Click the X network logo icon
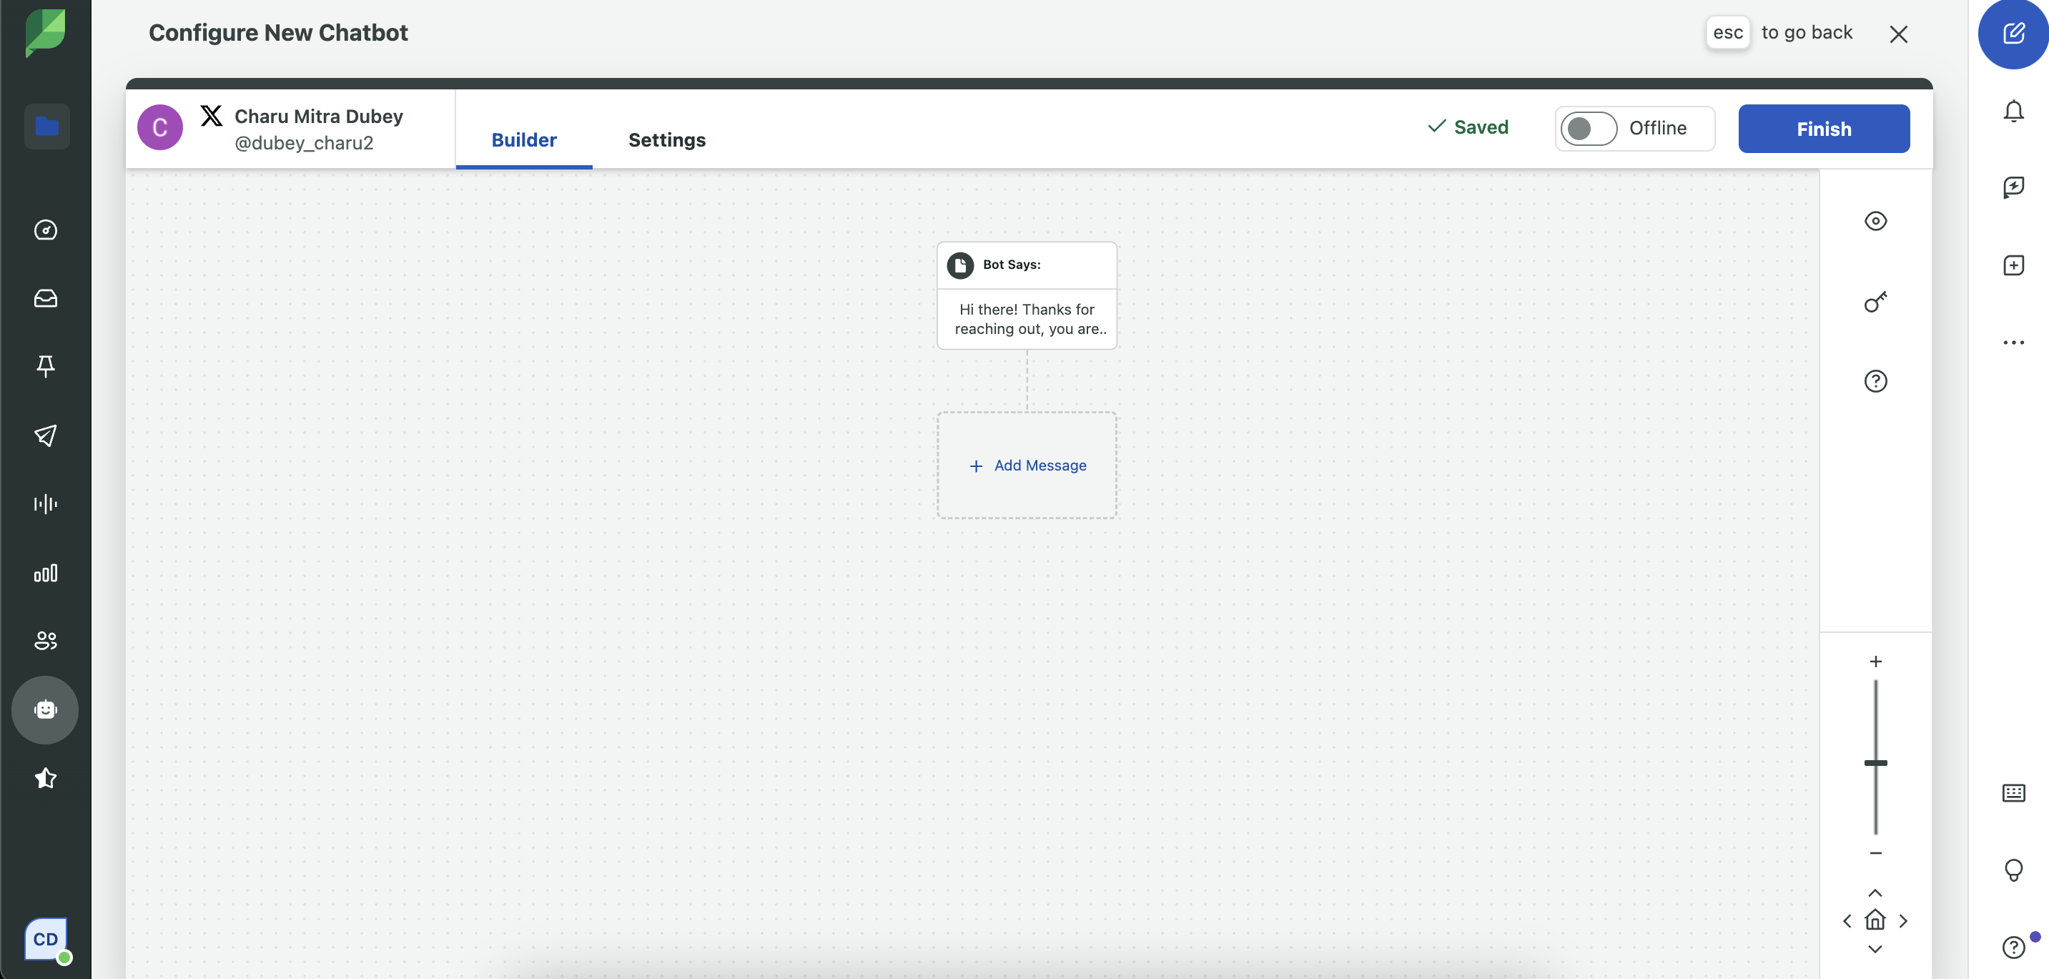2049x979 pixels. 211,115
